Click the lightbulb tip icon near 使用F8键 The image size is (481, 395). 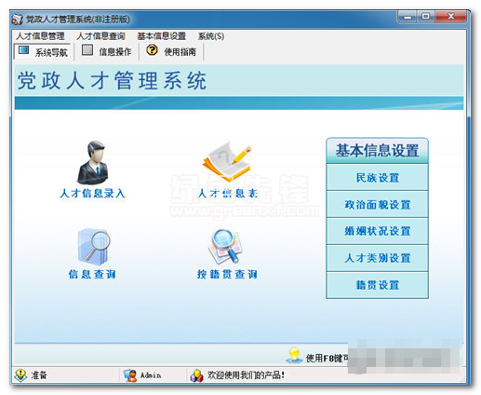[294, 355]
